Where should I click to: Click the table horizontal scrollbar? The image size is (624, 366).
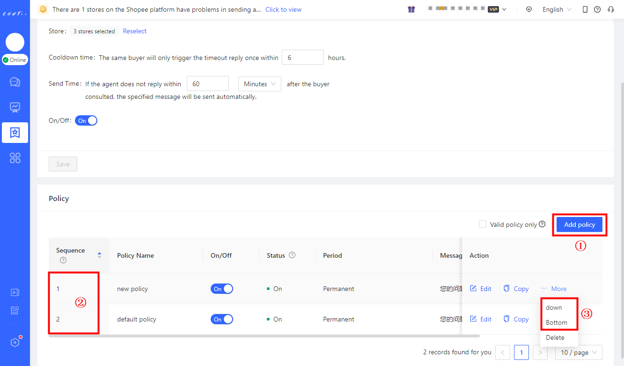click(x=264, y=336)
